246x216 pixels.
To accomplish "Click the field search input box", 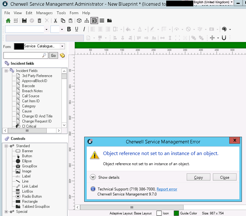I will click(x=24, y=55).
